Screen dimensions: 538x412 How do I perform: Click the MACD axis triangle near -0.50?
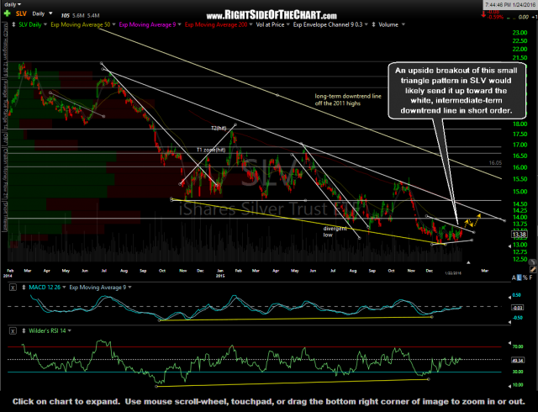pos(509,322)
